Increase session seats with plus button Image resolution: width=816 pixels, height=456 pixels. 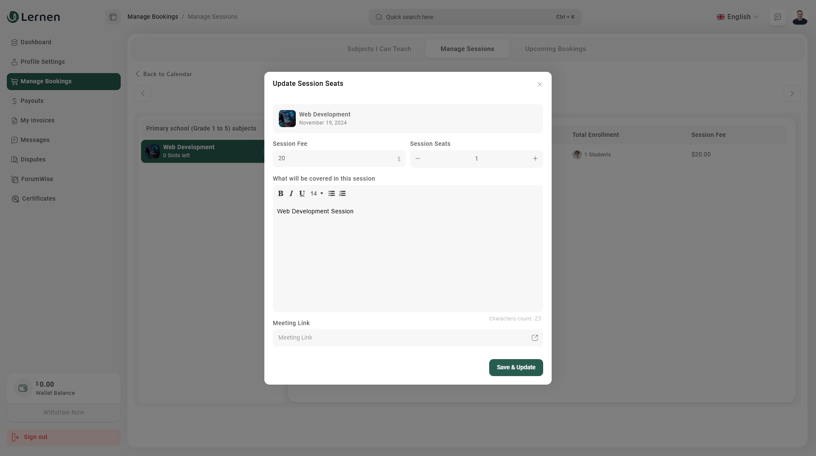click(535, 159)
